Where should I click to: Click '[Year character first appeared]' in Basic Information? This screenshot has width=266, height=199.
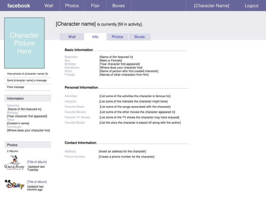point(119,64)
